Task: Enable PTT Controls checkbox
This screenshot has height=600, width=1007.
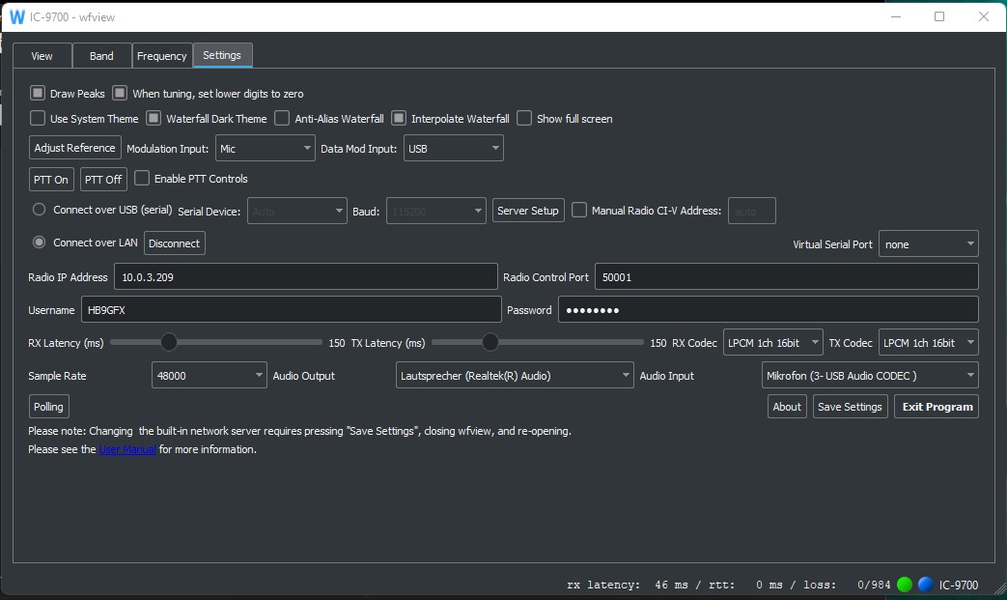Action: click(x=142, y=179)
